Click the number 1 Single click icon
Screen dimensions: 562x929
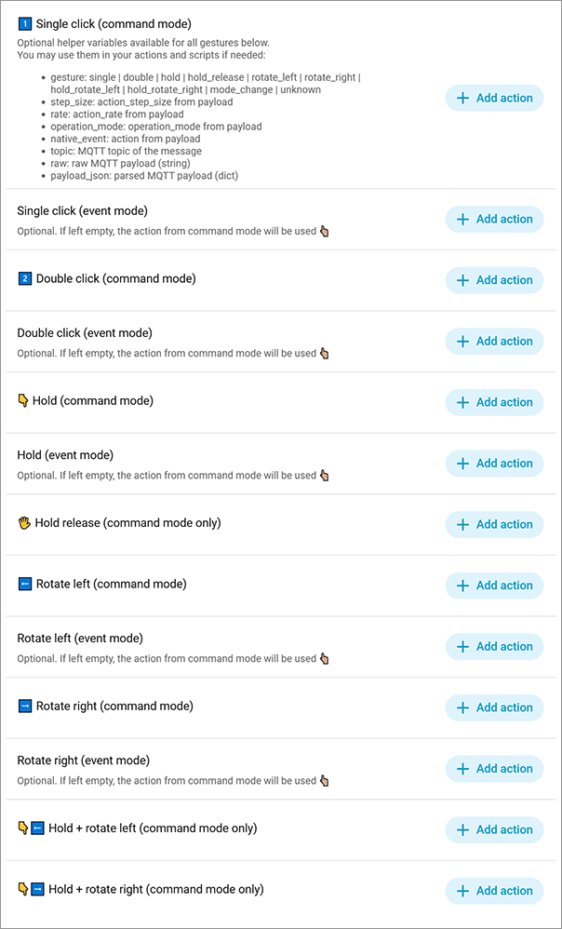point(25,23)
